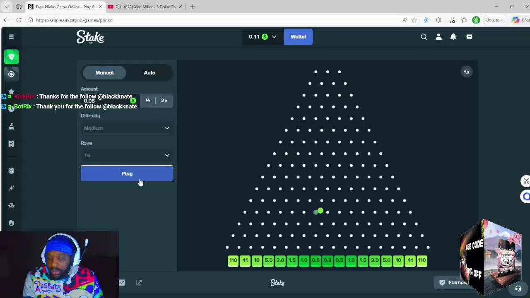Add the page to favorites with the star
Image resolution: width=530 pixels, height=298 pixels.
pos(414,20)
